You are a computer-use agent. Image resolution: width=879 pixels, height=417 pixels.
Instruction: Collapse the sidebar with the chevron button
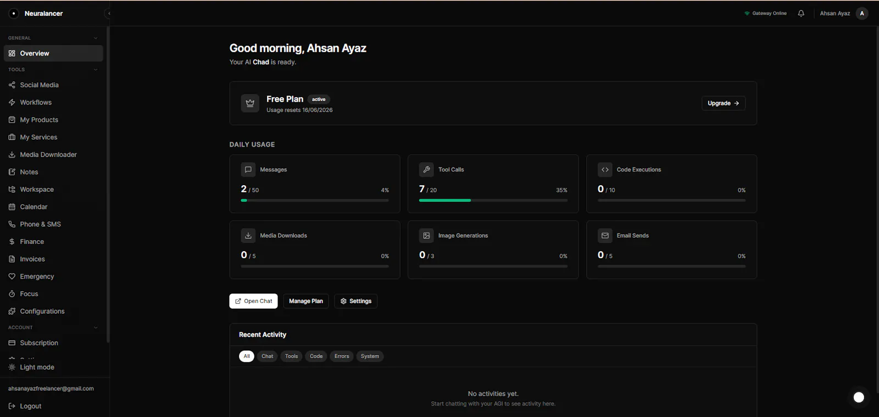point(109,13)
